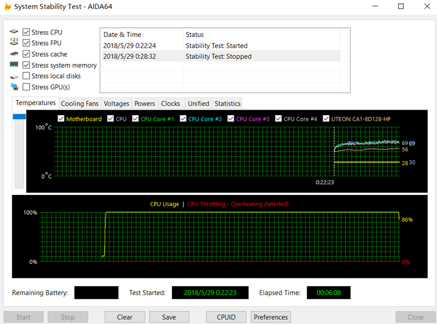The width and height of the screenshot is (437, 324).
Task: Enable the Stress GPU(s) checkbox
Action: [26, 87]
